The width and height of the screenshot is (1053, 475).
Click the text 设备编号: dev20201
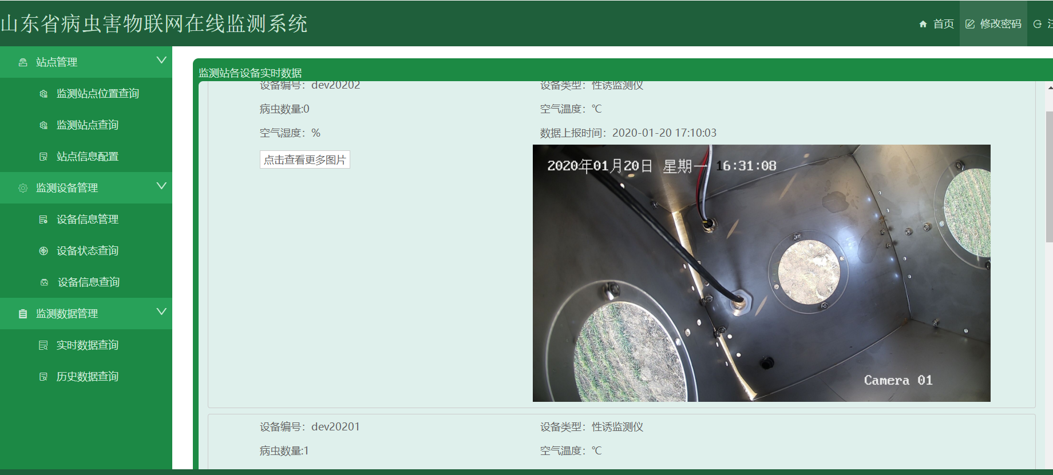[310, 427]
